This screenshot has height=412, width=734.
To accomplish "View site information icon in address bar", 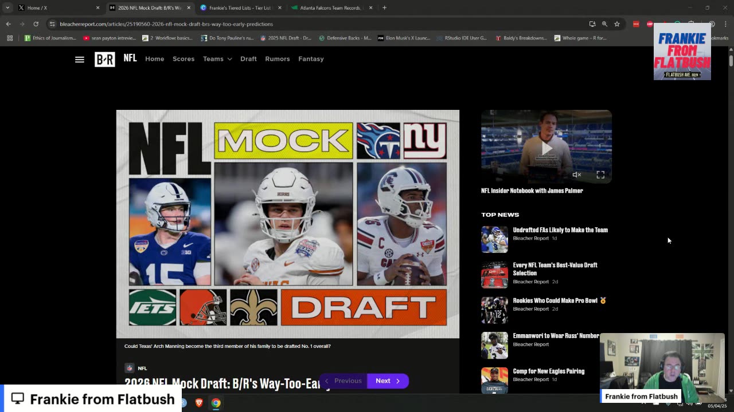I will [x=52, y=24].
